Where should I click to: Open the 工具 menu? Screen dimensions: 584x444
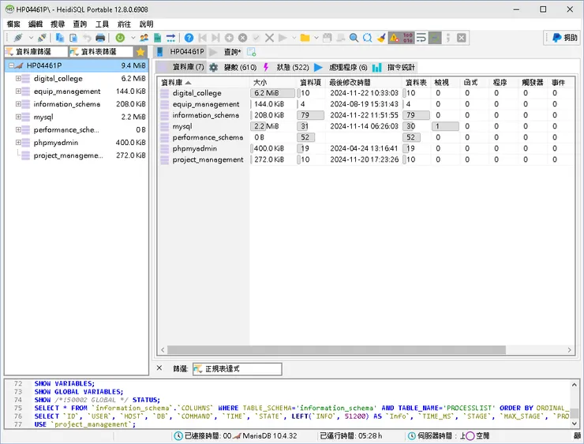click(102, 24)
